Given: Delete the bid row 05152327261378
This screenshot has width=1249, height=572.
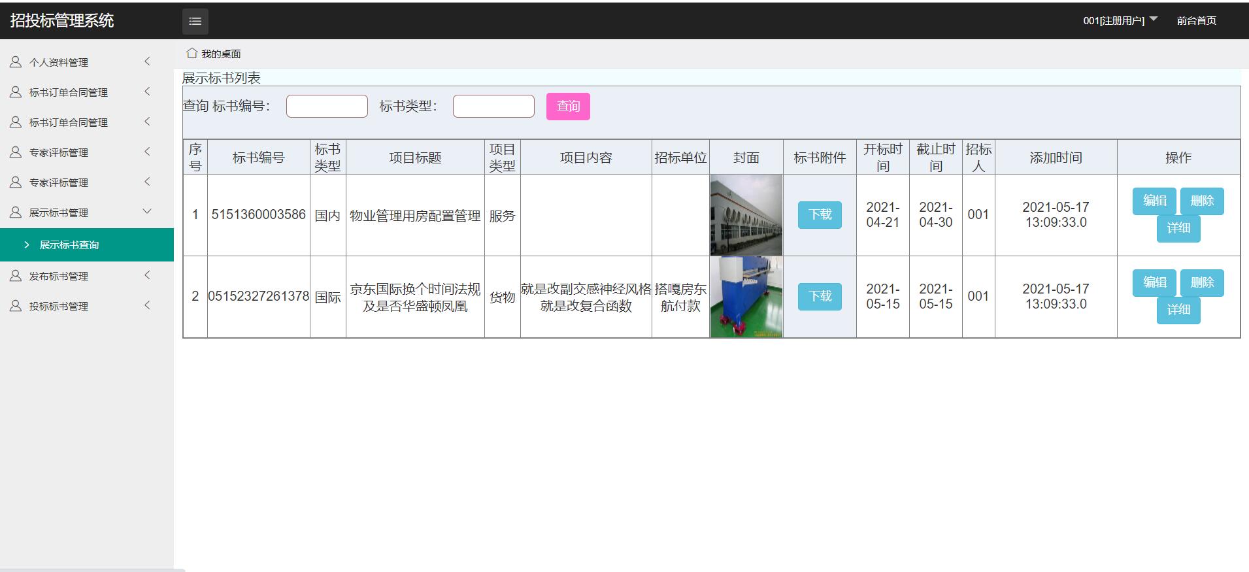Looking at the screenshot, I should (x=1202, y=282).
